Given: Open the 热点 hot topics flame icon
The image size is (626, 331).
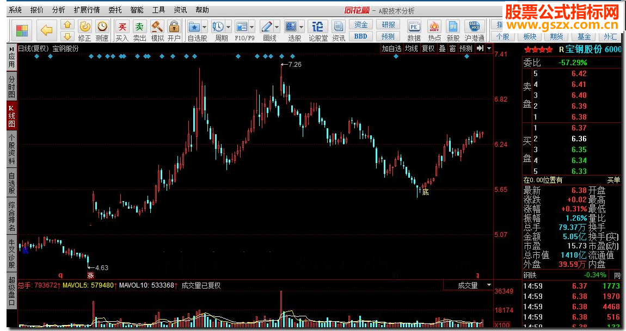Looking at the screenshot, I should [434, 27].
